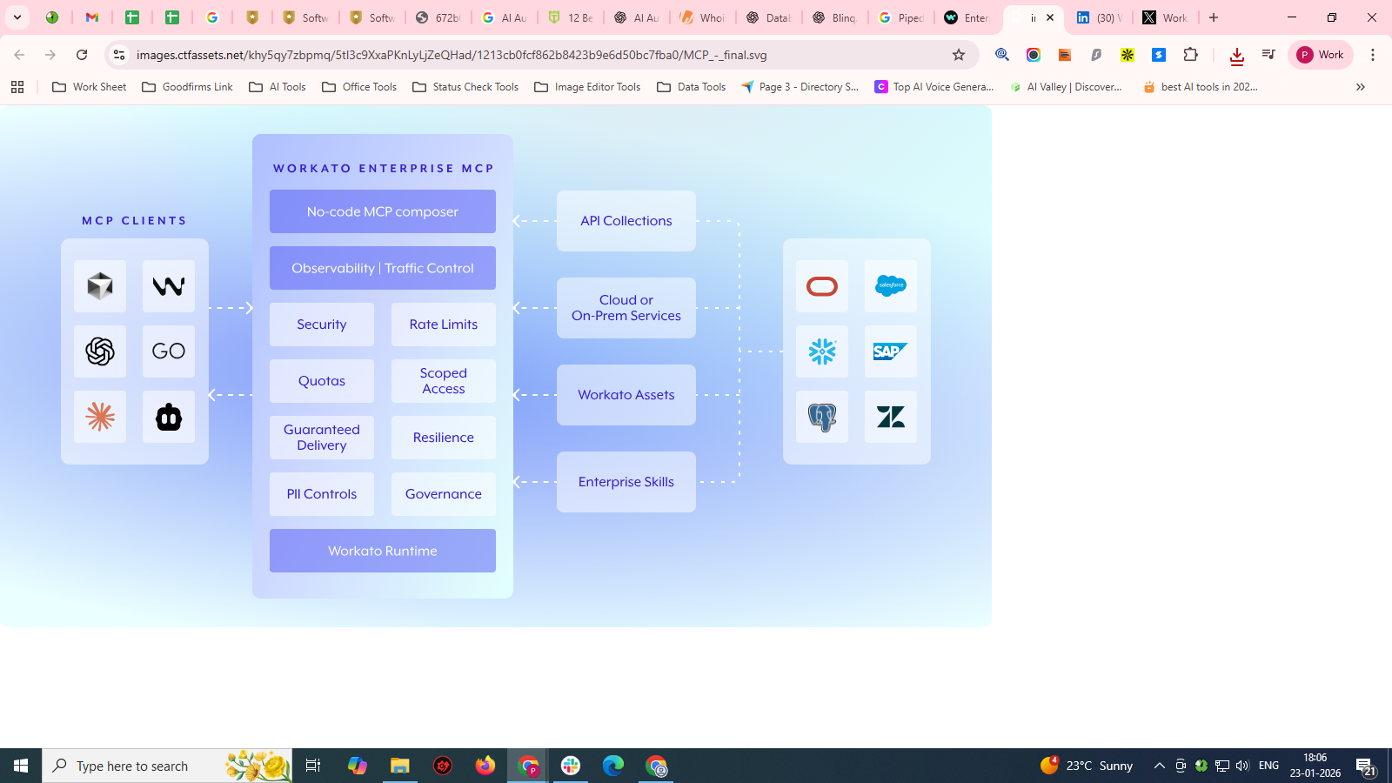
Task: Show hidden system tray icons
Action: coord(1159,766)
